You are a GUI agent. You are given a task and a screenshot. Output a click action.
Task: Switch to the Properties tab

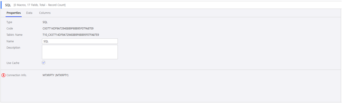14,13
